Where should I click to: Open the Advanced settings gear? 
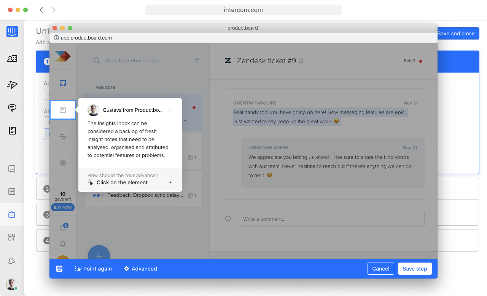[140, 269]
